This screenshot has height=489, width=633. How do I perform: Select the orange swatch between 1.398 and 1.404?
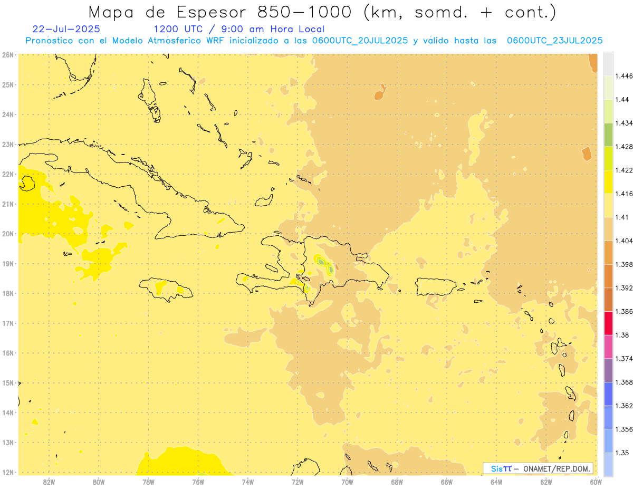tap(608, 253)
